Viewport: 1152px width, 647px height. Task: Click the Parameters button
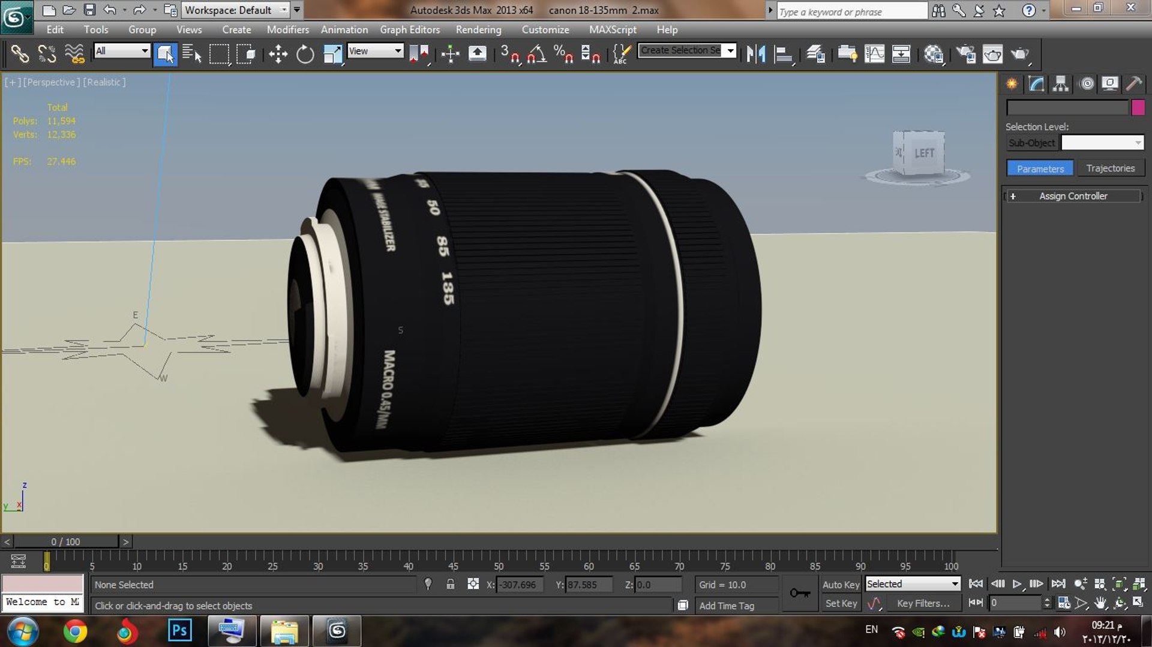(x=1040, y=168)
